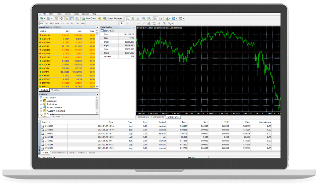Select the draw trendline tool
The height and width of the screenshot is (196, 316).
coord(144,24)
